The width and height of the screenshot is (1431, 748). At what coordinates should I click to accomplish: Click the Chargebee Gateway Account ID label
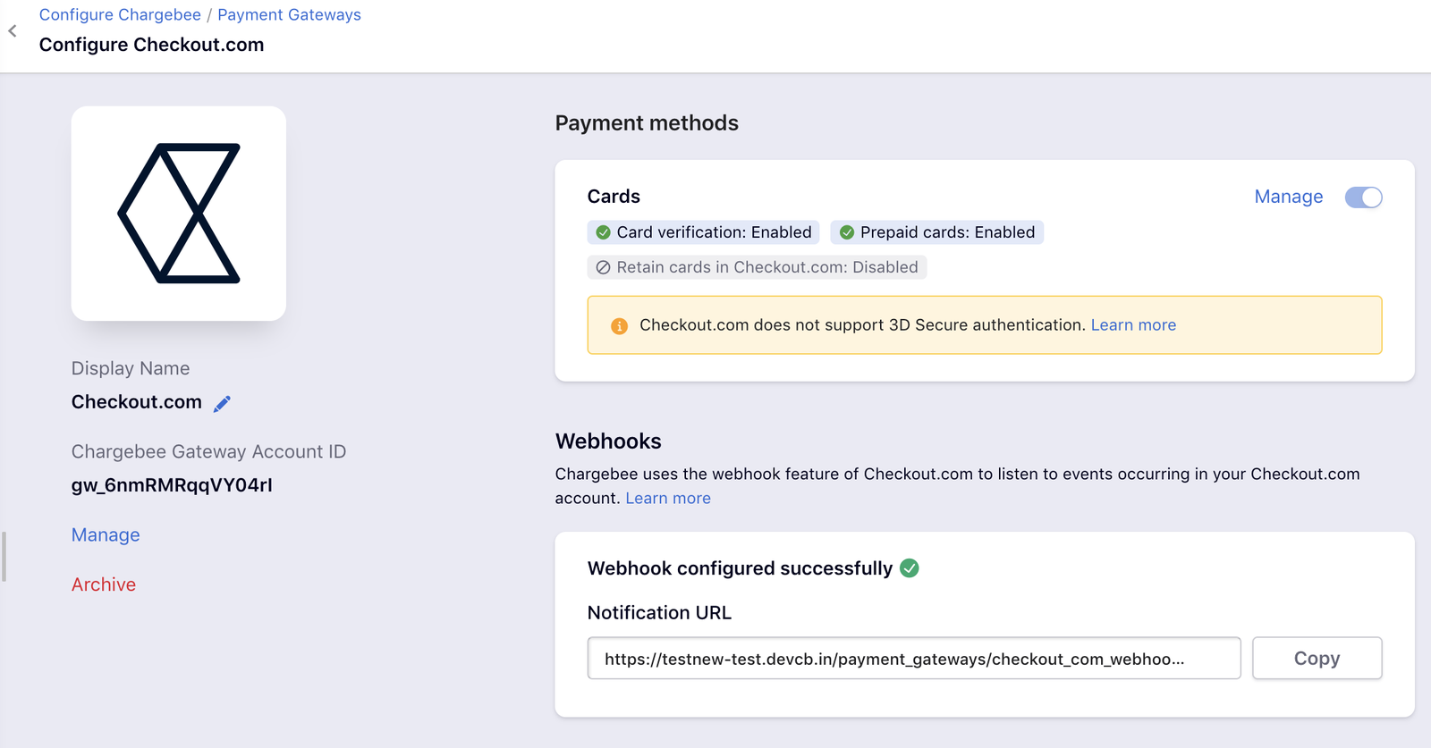pos(208,452)
